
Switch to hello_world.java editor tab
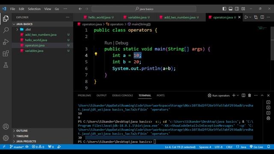click(99, 17)
